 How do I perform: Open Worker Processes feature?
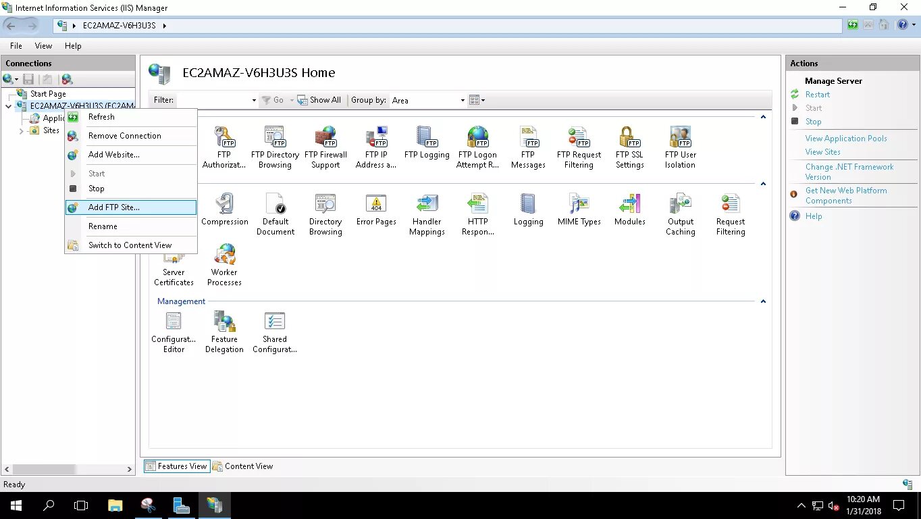coord(224,265)
